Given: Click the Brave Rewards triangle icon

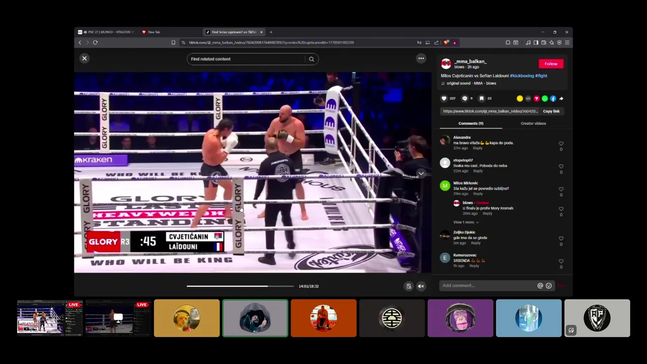Looking at the screenshot, I should 454,42.
